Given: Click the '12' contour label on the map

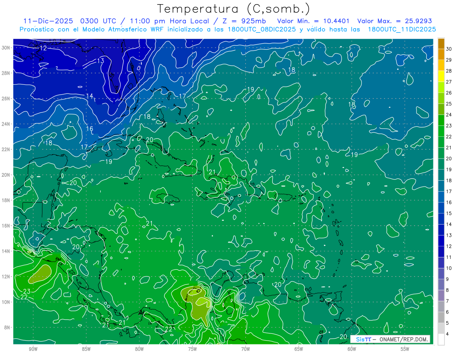Looking at the screenshot, I should 43,48.
